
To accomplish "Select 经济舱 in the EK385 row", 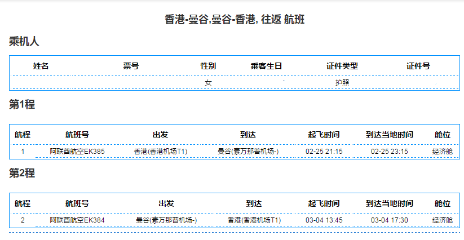I will point(443,152).
